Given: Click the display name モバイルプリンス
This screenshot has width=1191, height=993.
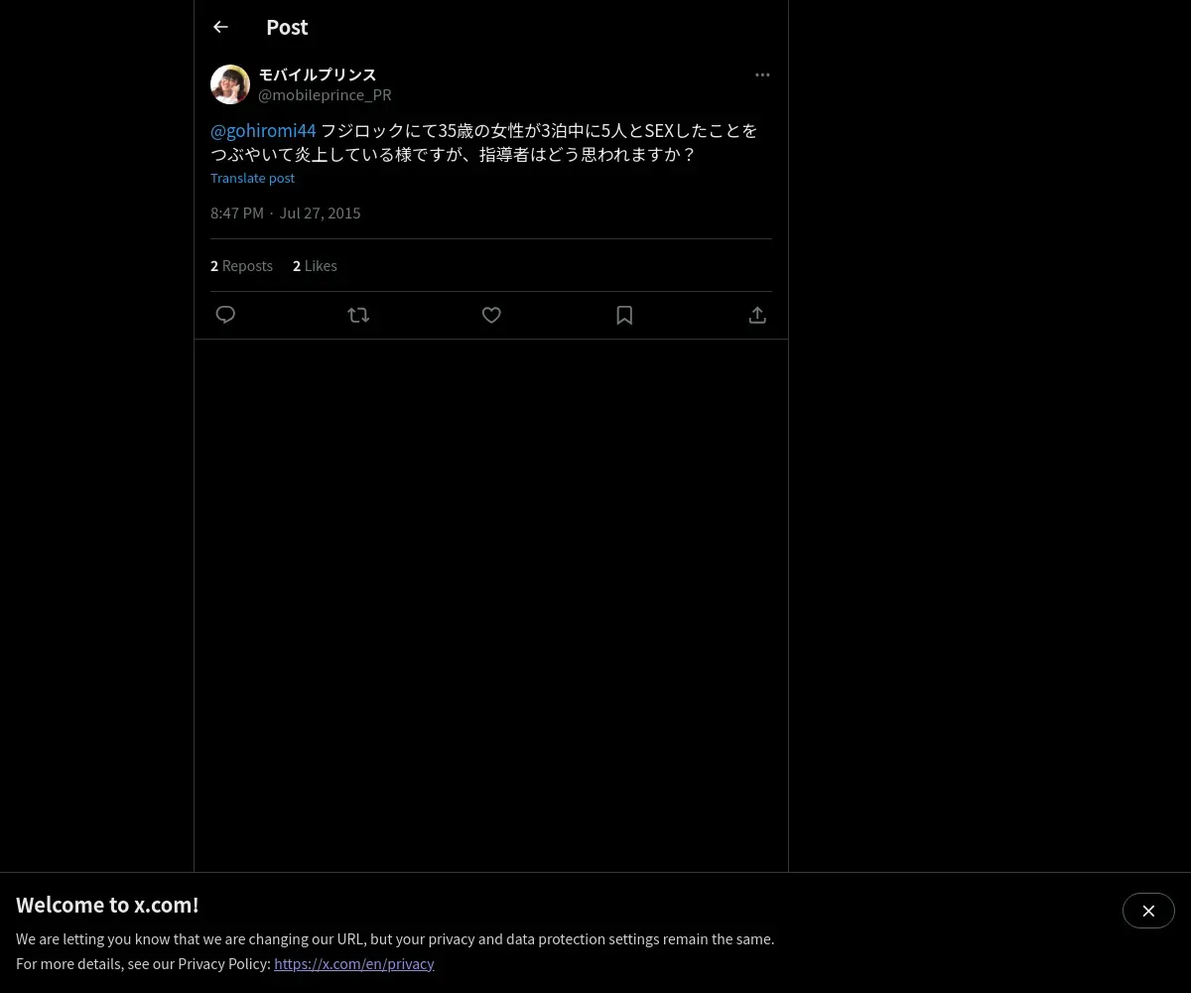Looking at the screenshot, I should (x=318, y=74).
